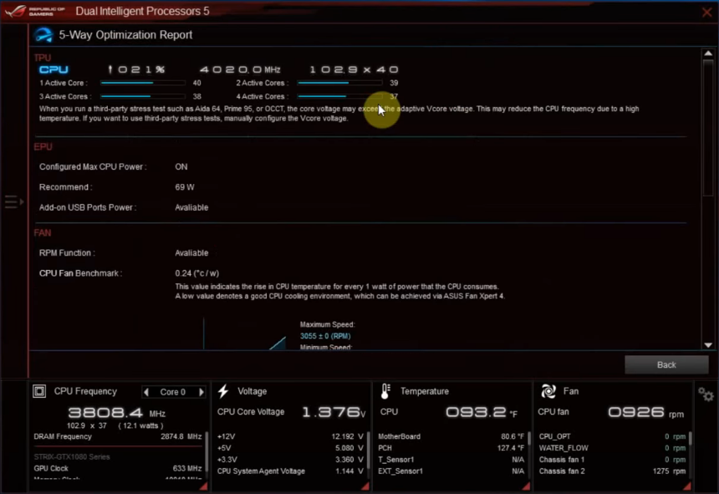The width and height of the screenshot is (719, 494).
Task: Click the CPU System Agent Voltage 1.144 V
Action: [x=349, y=471]
